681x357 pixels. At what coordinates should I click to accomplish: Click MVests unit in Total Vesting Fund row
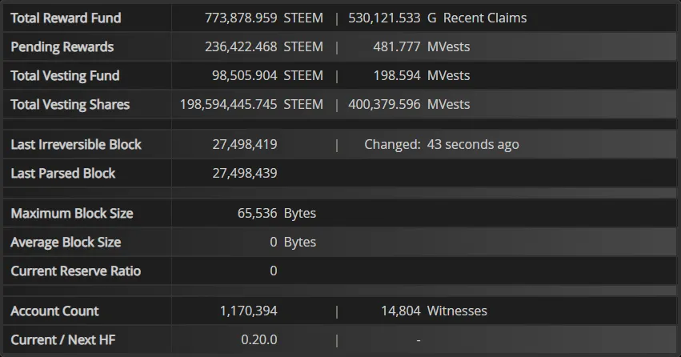point(449,75)
